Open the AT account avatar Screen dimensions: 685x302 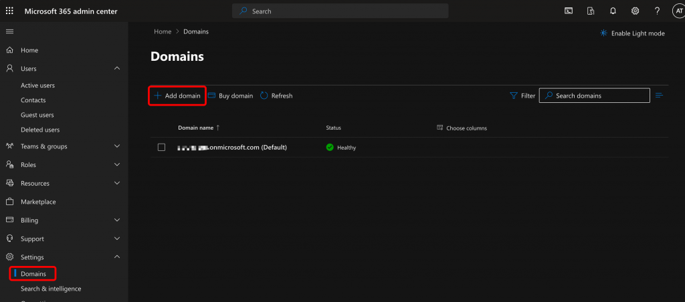[x=677, y=11]
